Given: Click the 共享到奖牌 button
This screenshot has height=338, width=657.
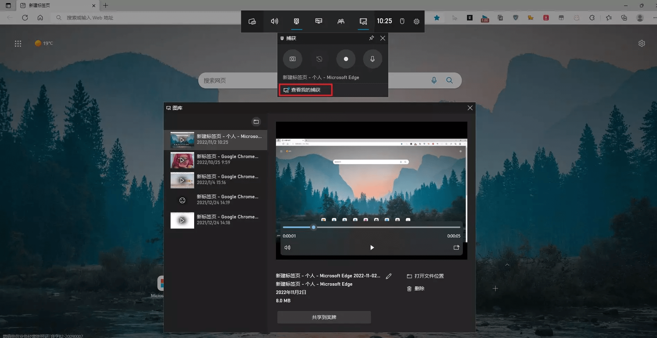Looking at the screenshot, I should pos(324,317).
